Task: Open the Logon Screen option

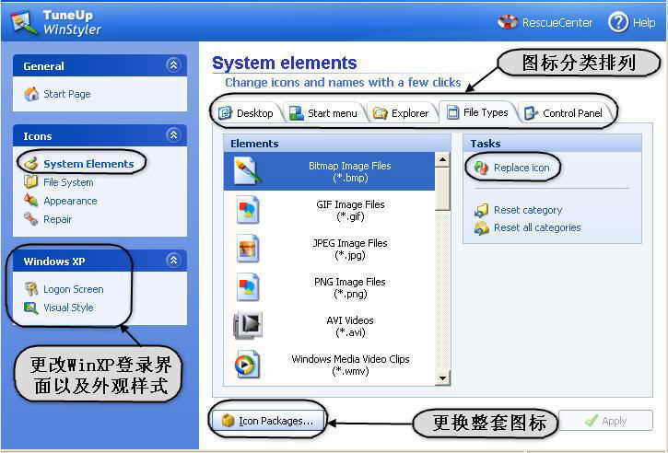Action: [x=73, y=289]
